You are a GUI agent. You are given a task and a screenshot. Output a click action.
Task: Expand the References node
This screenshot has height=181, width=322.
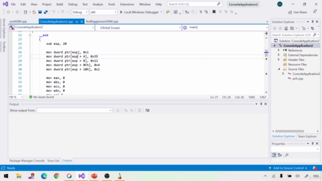[x=279, y=50]
